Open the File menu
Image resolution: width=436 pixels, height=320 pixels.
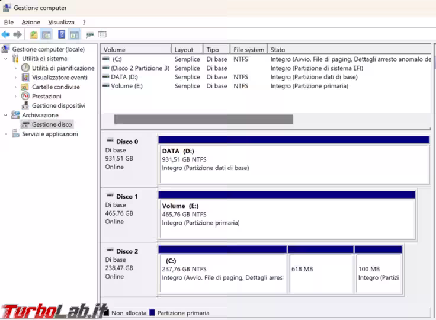(x=9, y=22)
